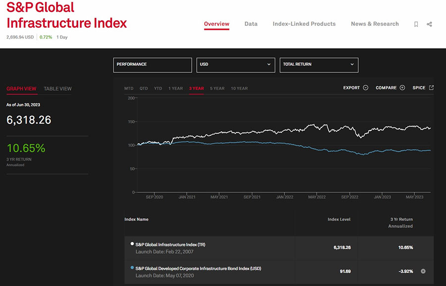Open the SPICE external link icon

pyautogui.click(x=431, y=88)
